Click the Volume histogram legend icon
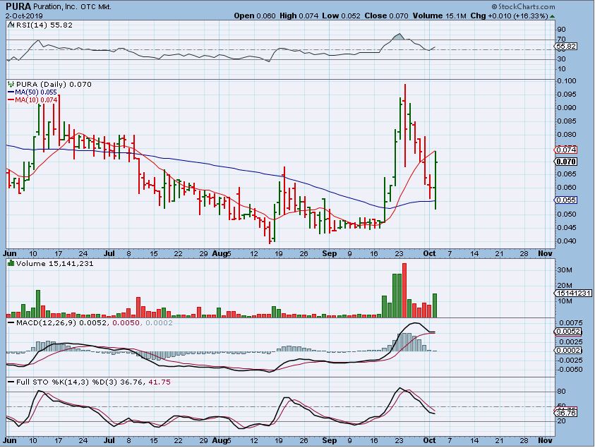 tap(11, 263)
